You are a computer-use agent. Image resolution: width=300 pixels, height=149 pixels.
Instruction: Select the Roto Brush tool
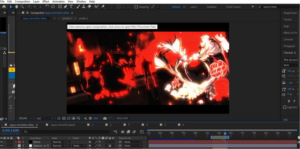[96, 6]
